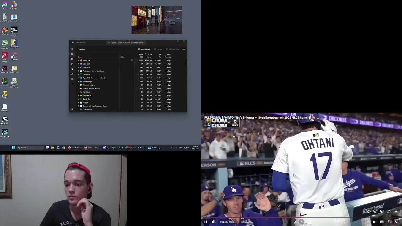This screenshot has width=402, height=226.
Task: Open Users icon in Task Manager sidebar
Action: (x=72, y=74)
